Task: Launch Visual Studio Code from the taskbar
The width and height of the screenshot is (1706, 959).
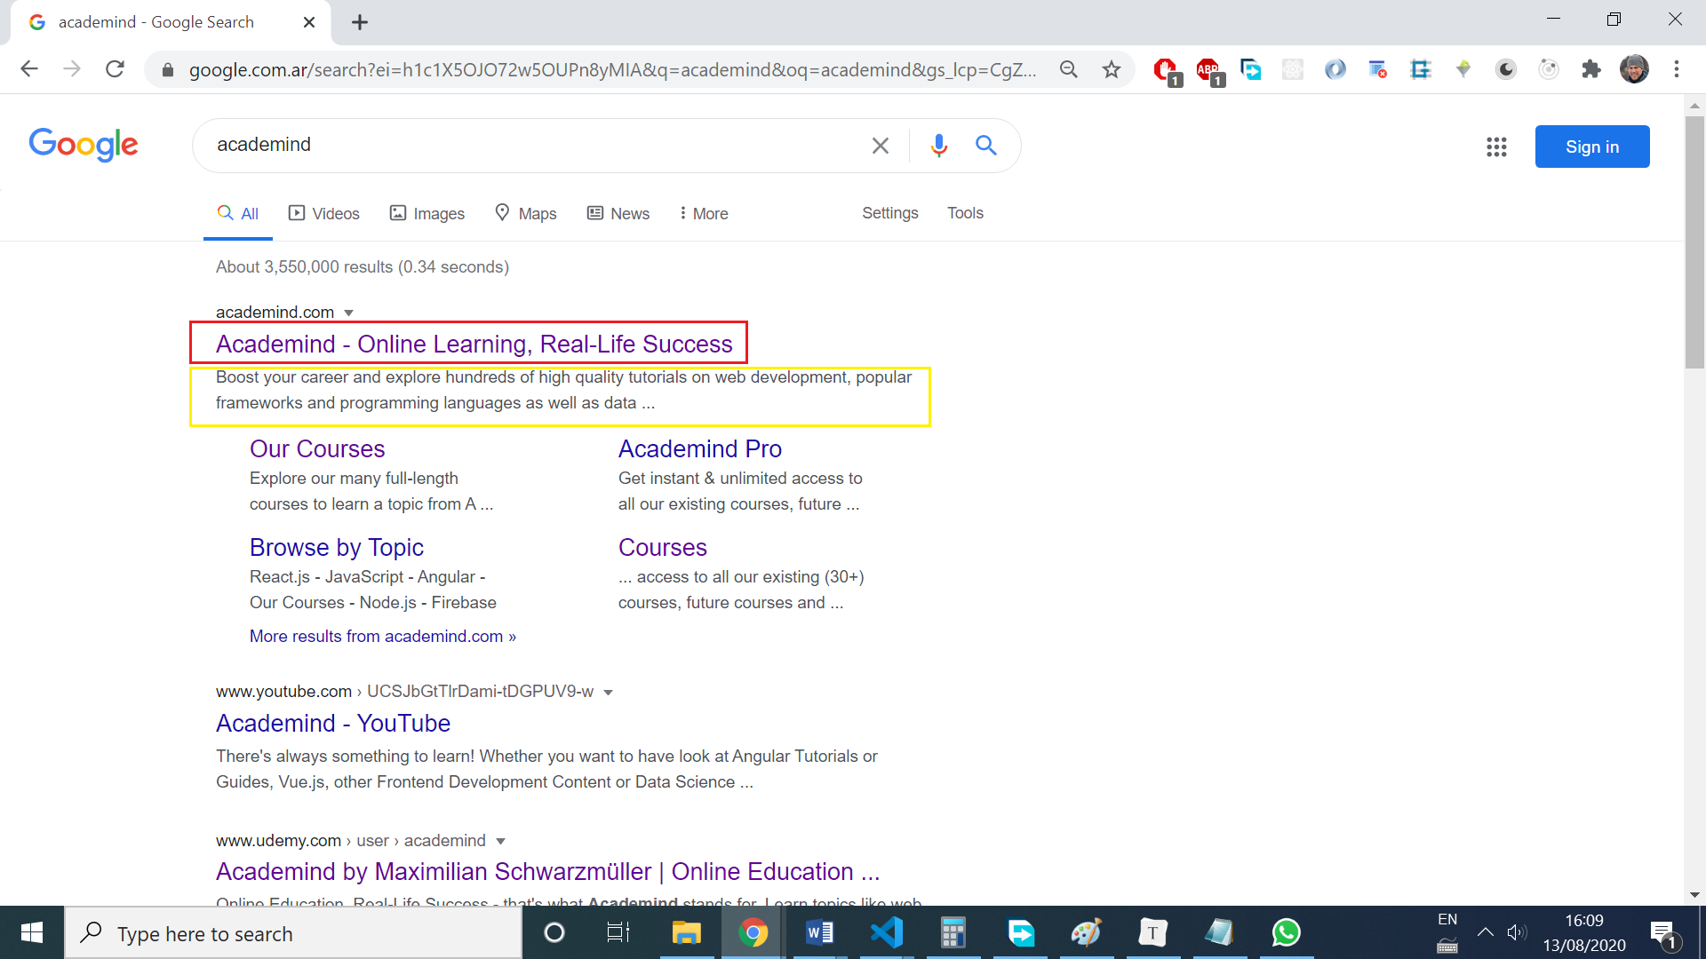Action: pos(887,932)
